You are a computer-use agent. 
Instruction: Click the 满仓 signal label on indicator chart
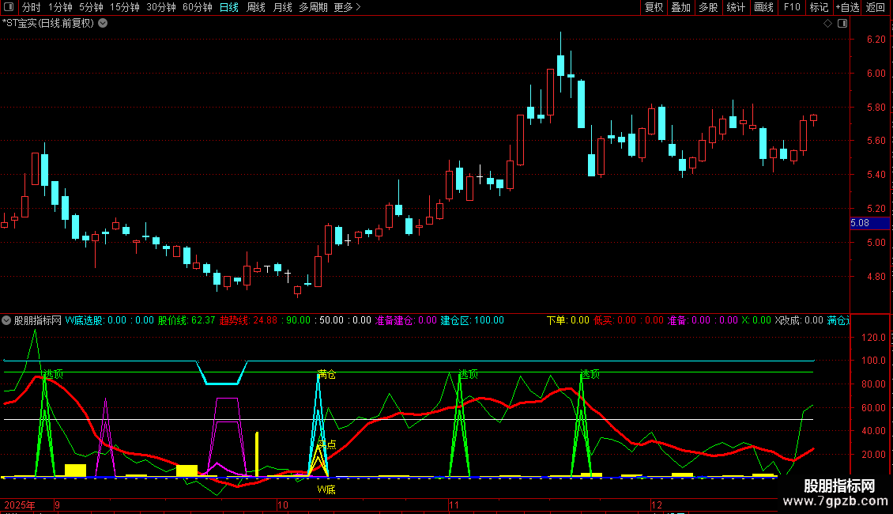(326, 374)
